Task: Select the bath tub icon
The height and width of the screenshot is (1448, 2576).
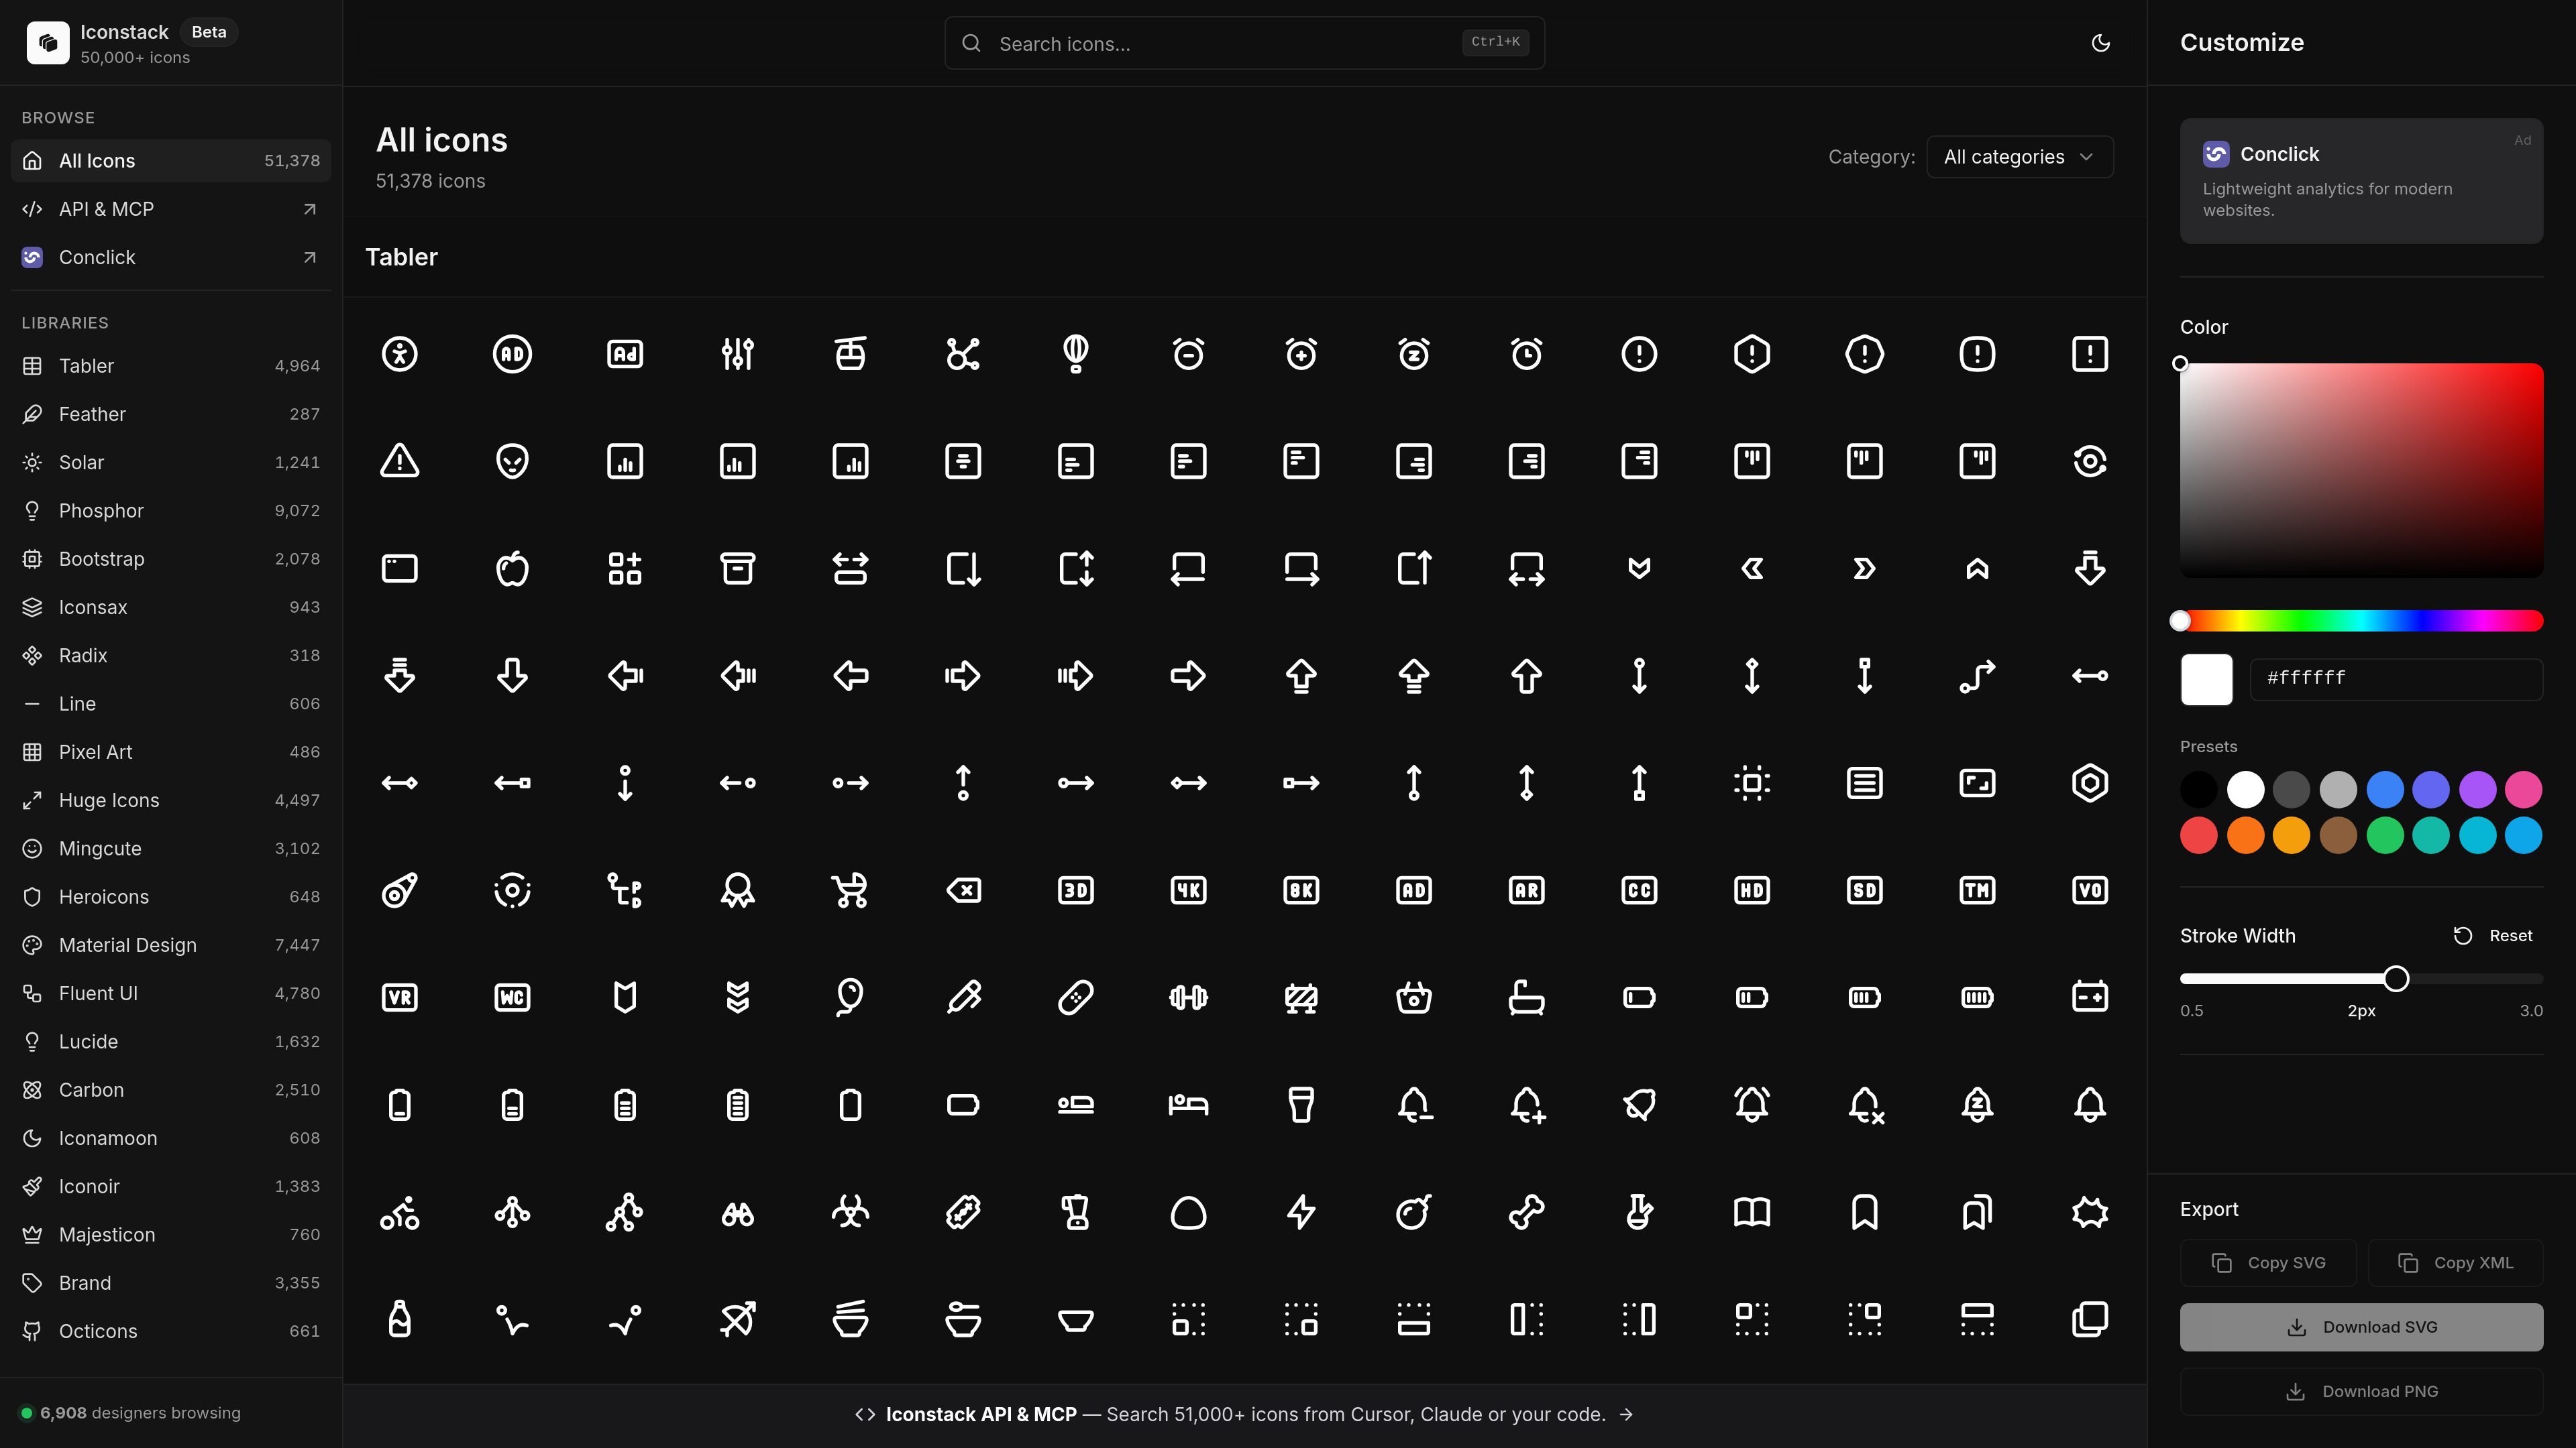Action: (1526, 998)
